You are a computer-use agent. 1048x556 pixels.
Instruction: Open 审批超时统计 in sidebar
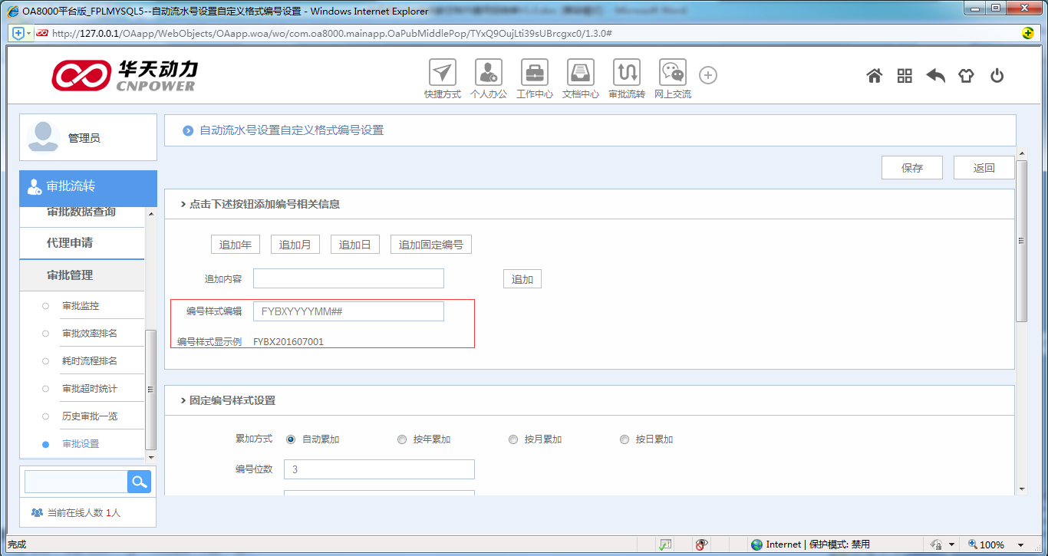(90, 388)
